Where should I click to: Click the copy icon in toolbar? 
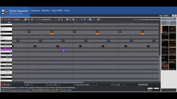(x=67, y=20)
